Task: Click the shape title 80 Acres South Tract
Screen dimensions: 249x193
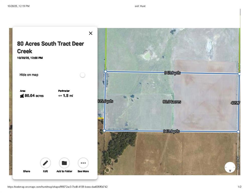Action: (x=50, y=47)
